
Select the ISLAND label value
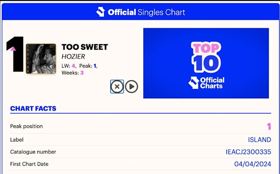coord(259,140)
